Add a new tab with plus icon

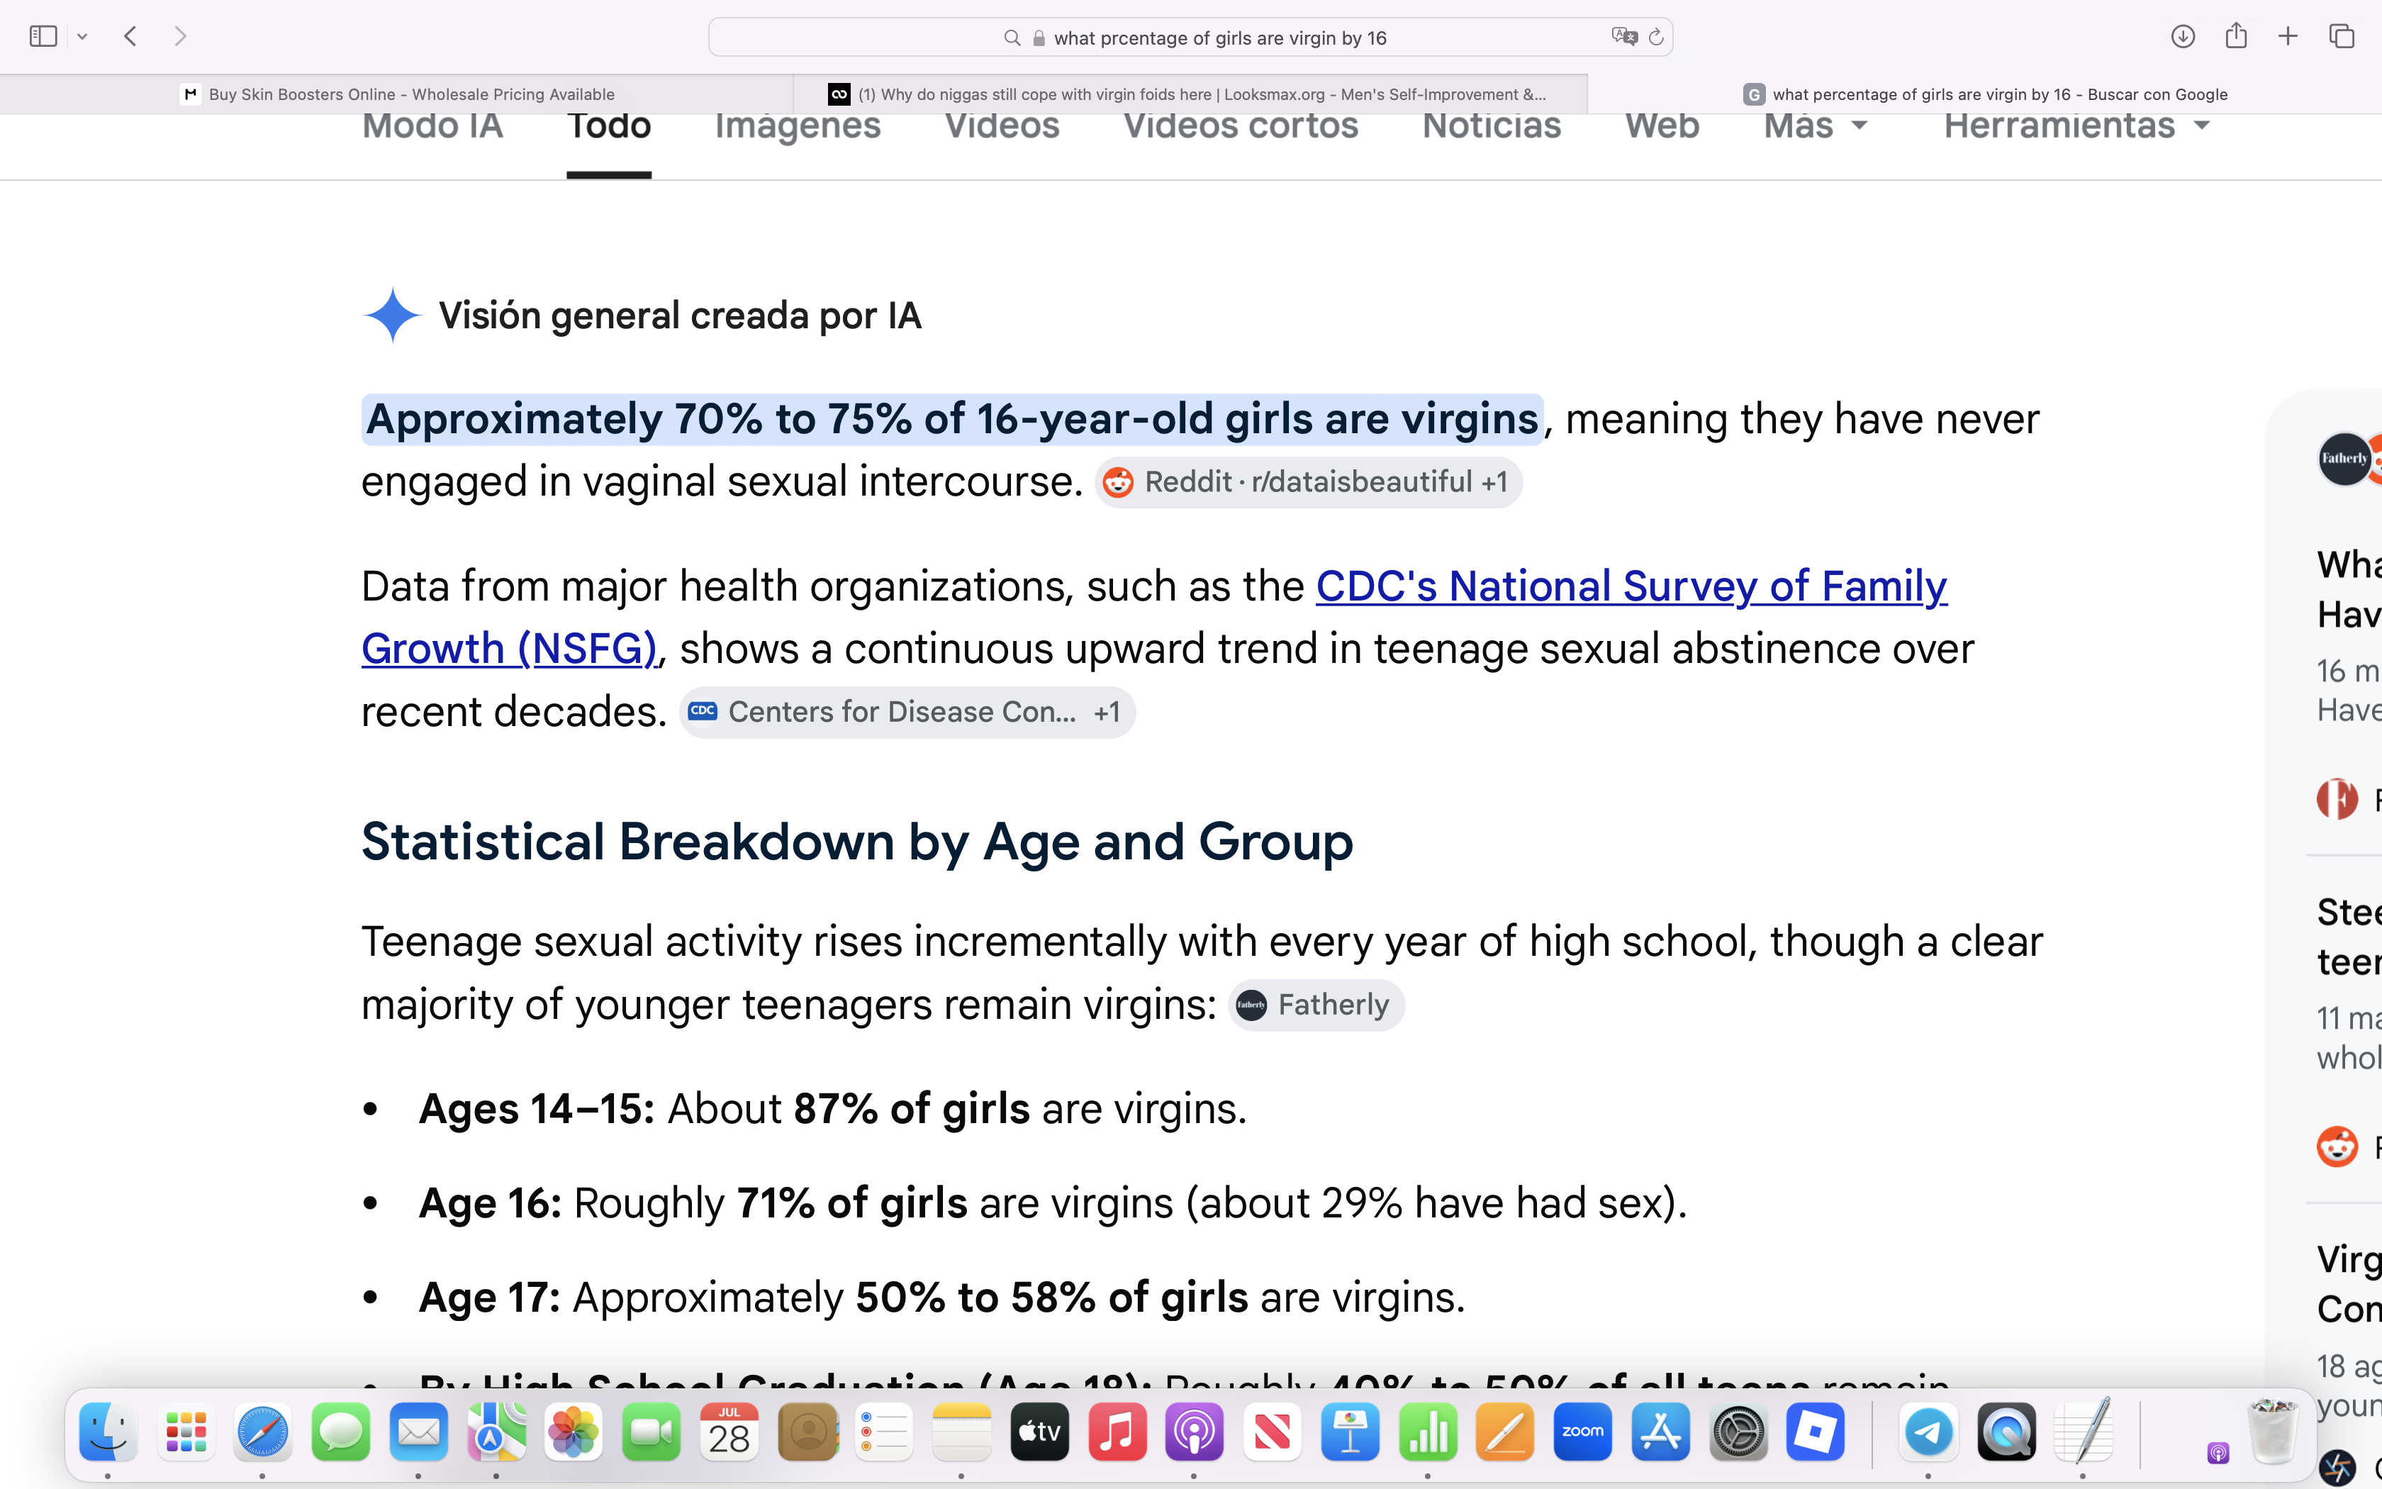coord(2288,36)
